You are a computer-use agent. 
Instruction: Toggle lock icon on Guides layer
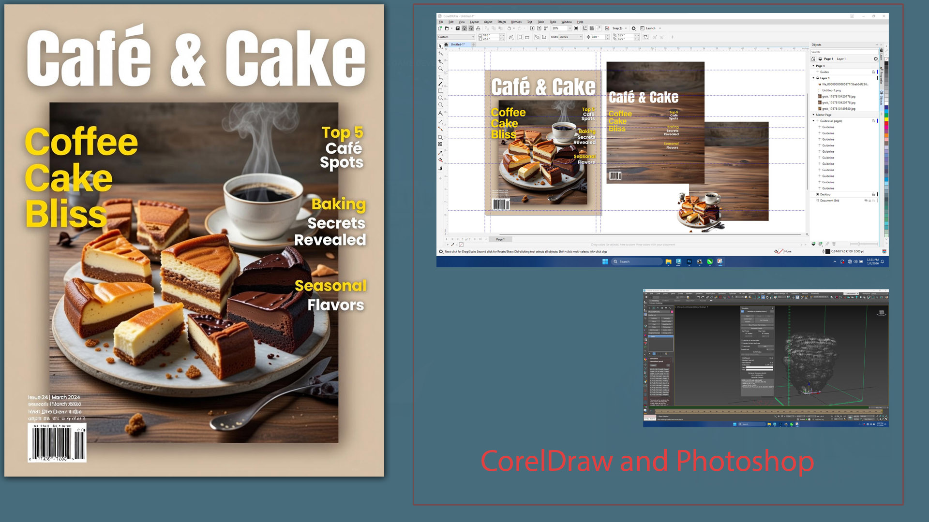pyautogui.click(x=873, y=72)
